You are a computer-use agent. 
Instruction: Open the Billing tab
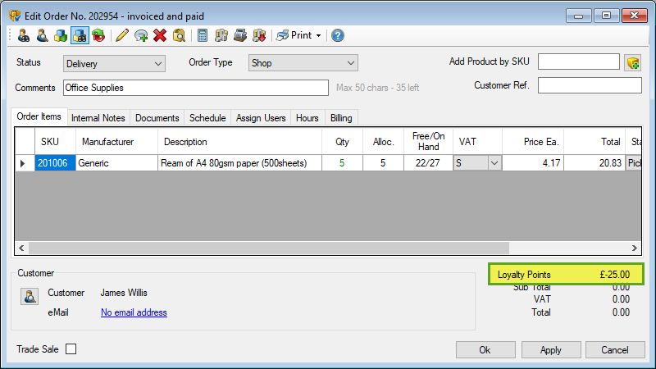[341, 118]
